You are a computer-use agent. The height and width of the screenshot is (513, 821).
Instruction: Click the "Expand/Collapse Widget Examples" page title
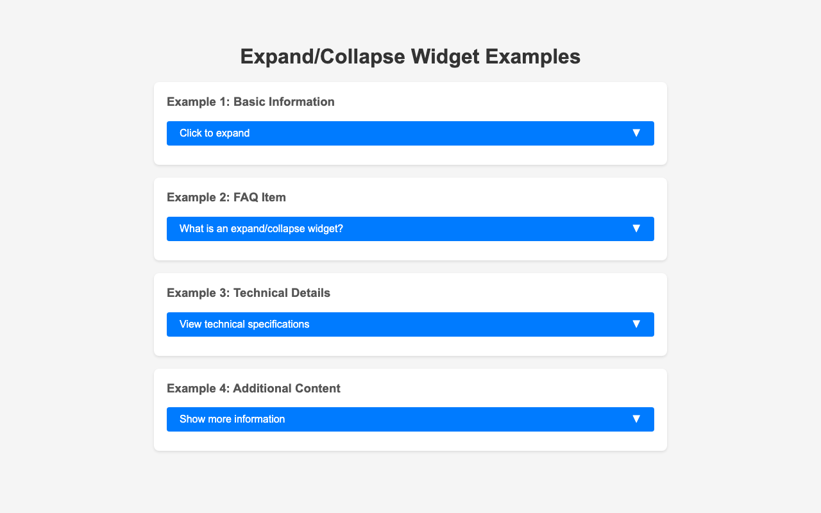[410, 56]
